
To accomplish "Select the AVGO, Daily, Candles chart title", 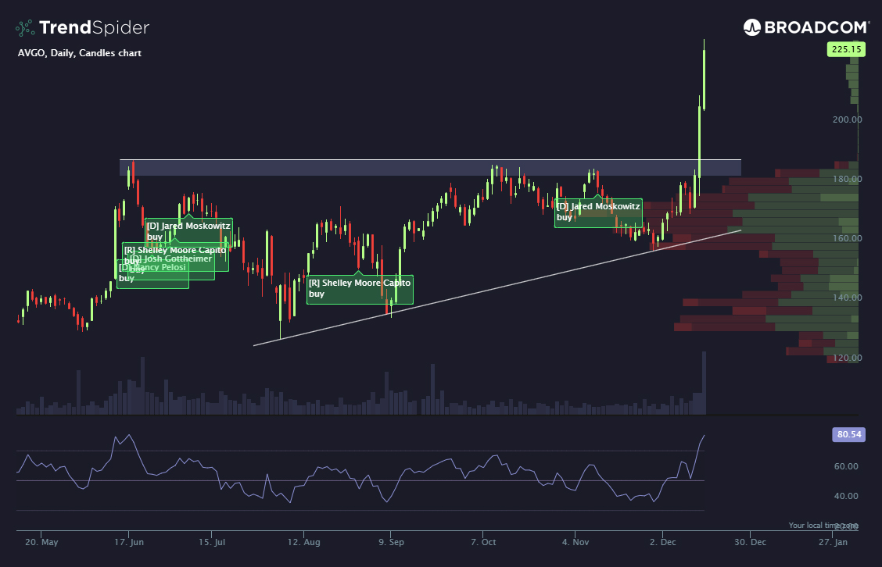I will tap(79, 53).
